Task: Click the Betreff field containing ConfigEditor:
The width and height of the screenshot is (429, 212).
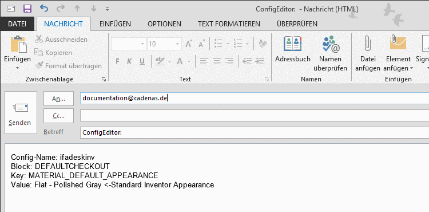Action: [255, 132]
